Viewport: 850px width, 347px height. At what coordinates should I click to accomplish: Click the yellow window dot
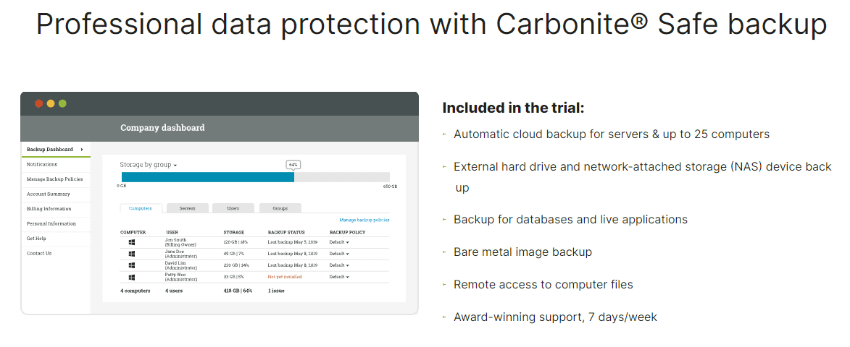click(x=51, y=103)
